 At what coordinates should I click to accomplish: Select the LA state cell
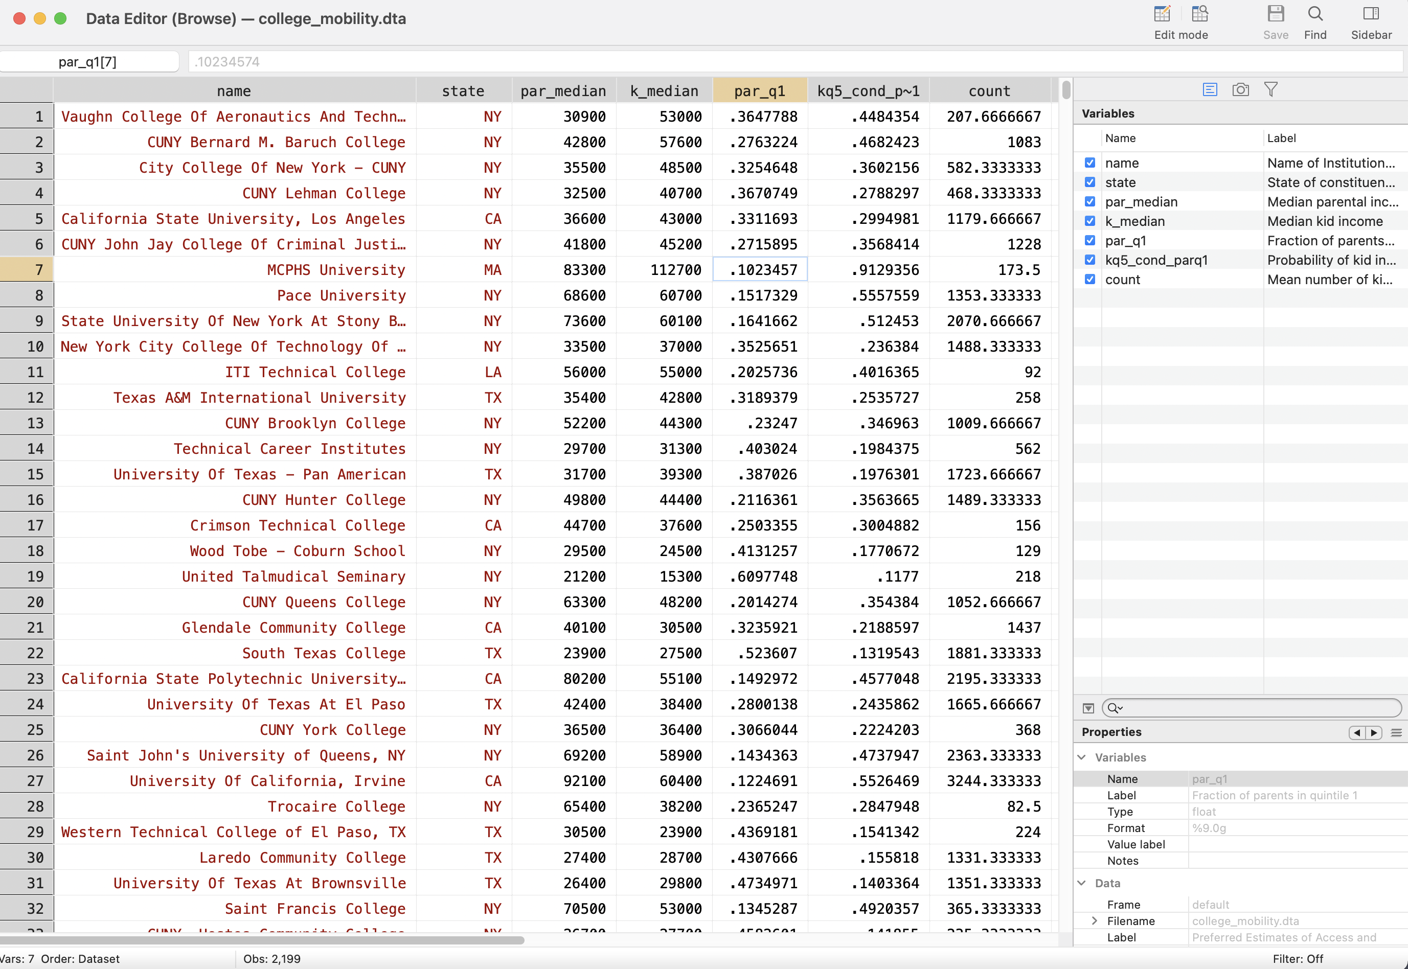[464, 372]
